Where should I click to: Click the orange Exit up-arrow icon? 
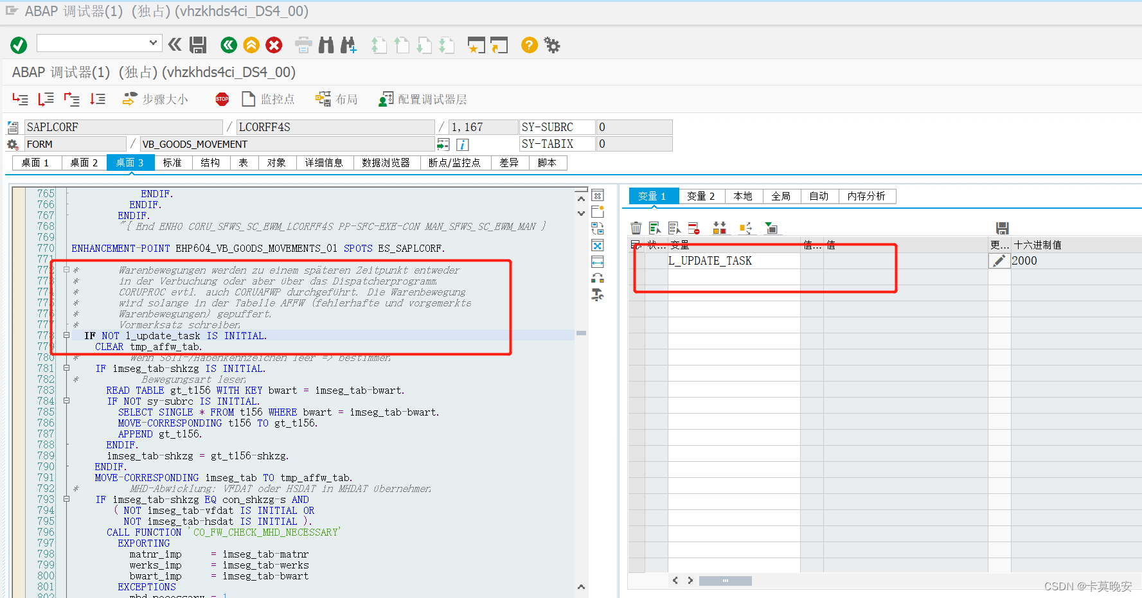coord(251,45)
